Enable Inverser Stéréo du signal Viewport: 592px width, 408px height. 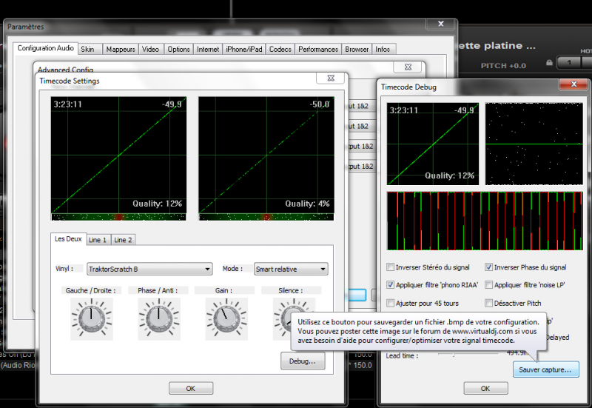(391, 267)
